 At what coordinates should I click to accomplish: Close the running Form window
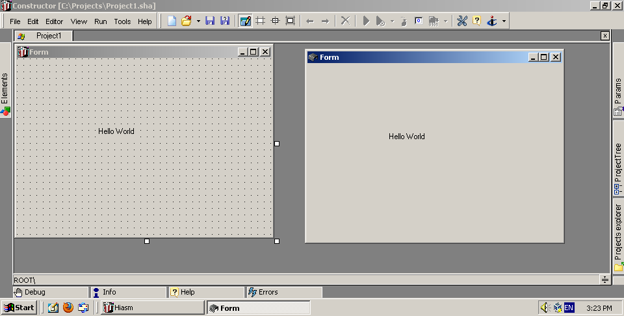(556, 57)
